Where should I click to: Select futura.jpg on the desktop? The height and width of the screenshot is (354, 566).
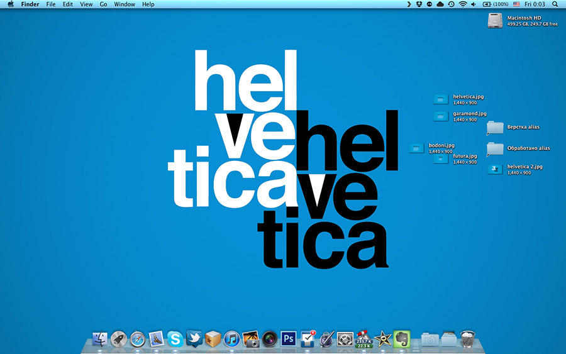click(x=441, y=159)
